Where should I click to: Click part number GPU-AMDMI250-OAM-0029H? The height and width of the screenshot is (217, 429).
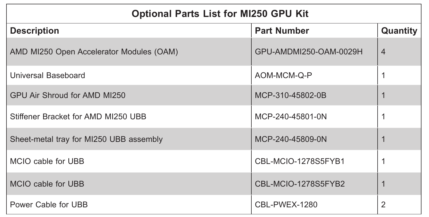coord(308,51)
